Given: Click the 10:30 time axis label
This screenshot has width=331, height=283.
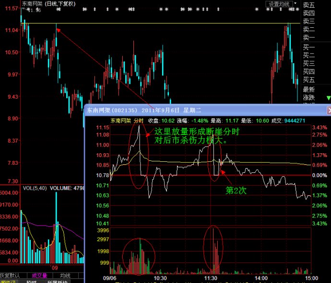Looking at the screenshot, I should tap(160, 278).
